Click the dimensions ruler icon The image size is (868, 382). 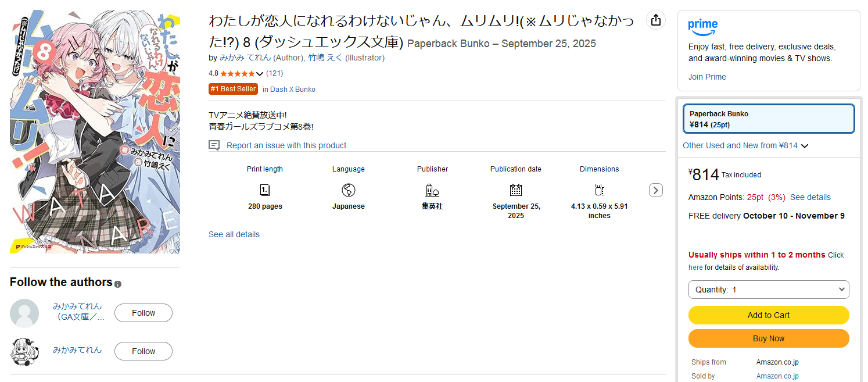coord(600,190)
